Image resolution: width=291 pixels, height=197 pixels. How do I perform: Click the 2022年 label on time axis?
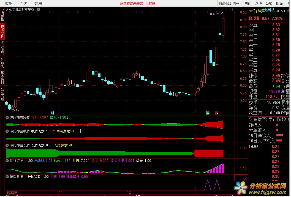[x=12, y=193]
